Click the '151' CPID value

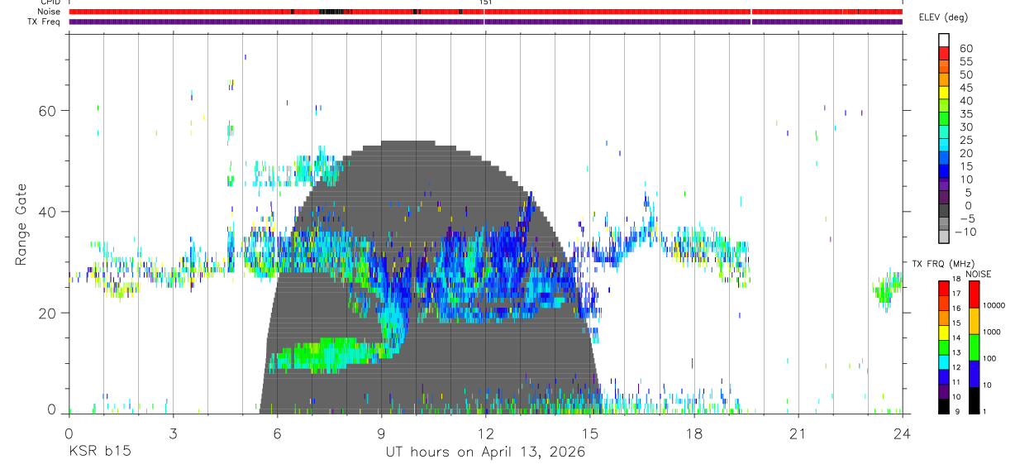tap(485, 2)
